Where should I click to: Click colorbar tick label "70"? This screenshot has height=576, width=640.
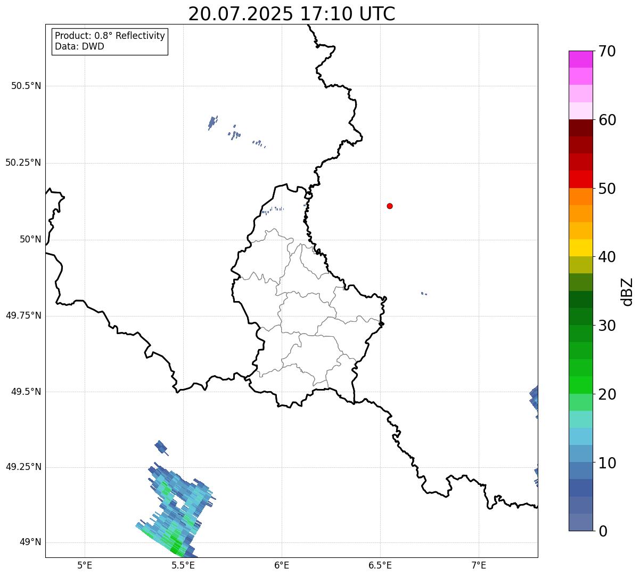607,51
